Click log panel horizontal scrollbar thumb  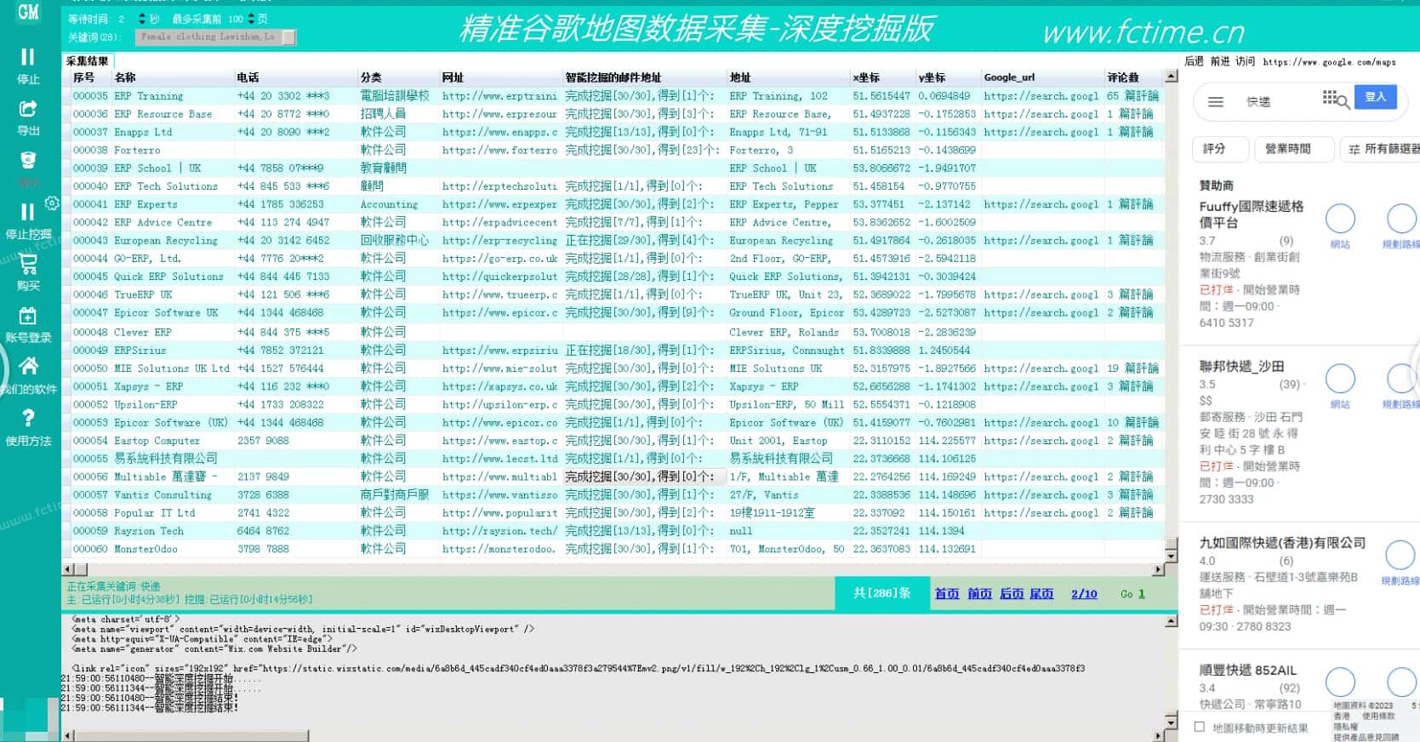[x=191, y=735]
